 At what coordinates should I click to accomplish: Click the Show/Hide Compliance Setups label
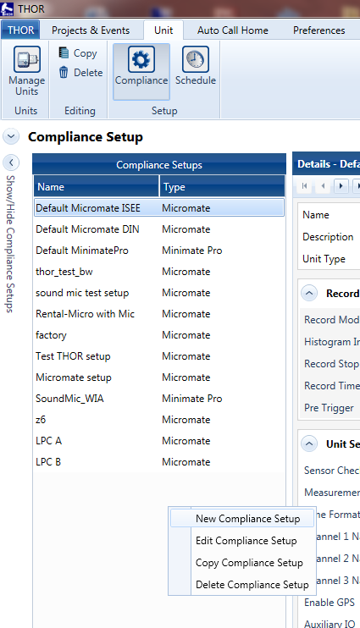pyautogui.click(x=10, y=244)
